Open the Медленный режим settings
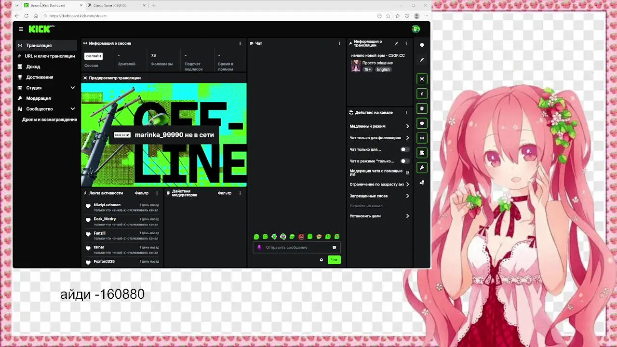The image size is (617, 347). click(379, 126)
